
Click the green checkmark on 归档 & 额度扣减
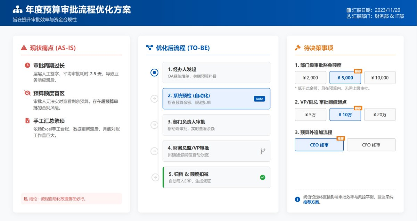(x=263, y=177)
